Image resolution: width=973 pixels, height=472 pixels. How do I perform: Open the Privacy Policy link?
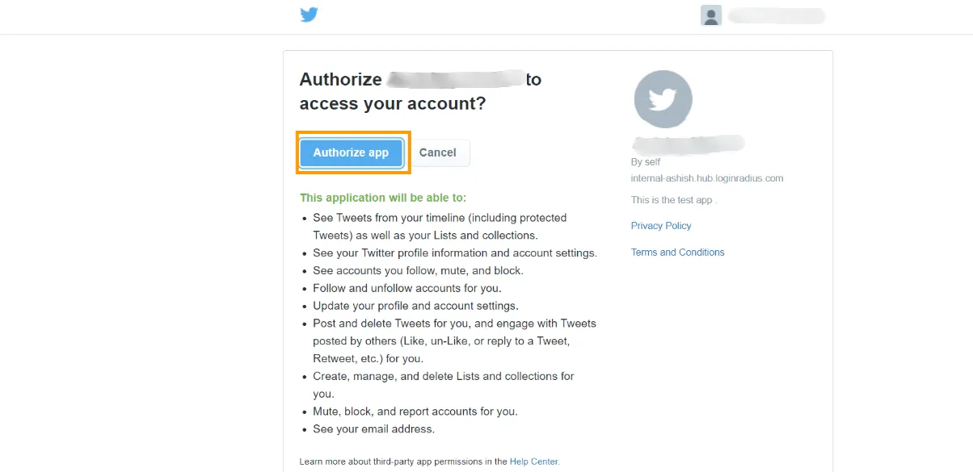tap(660, 225)
